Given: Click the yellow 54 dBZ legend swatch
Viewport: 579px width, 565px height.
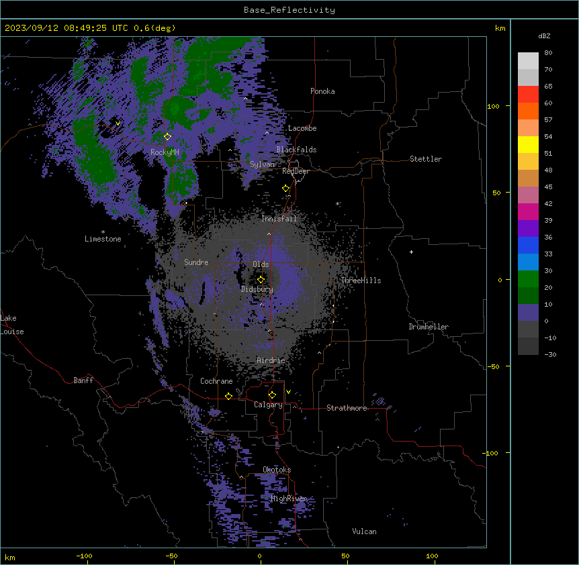Looking at the screenshot, I should pyautogui.click(x=528, y=144).
